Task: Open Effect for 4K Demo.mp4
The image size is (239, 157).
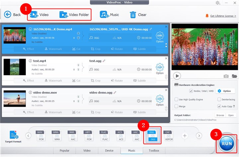Action: pyautogui.click(x=28, y=49)
